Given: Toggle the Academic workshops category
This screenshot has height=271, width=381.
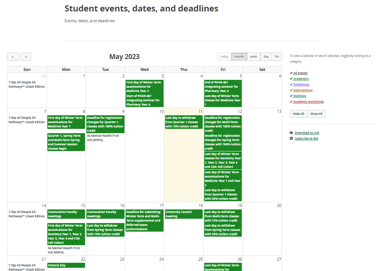Looking at the screenshot, I should [308, 102].
